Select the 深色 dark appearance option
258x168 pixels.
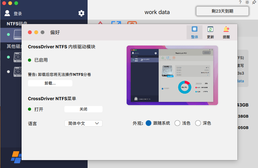pos(198,123)
